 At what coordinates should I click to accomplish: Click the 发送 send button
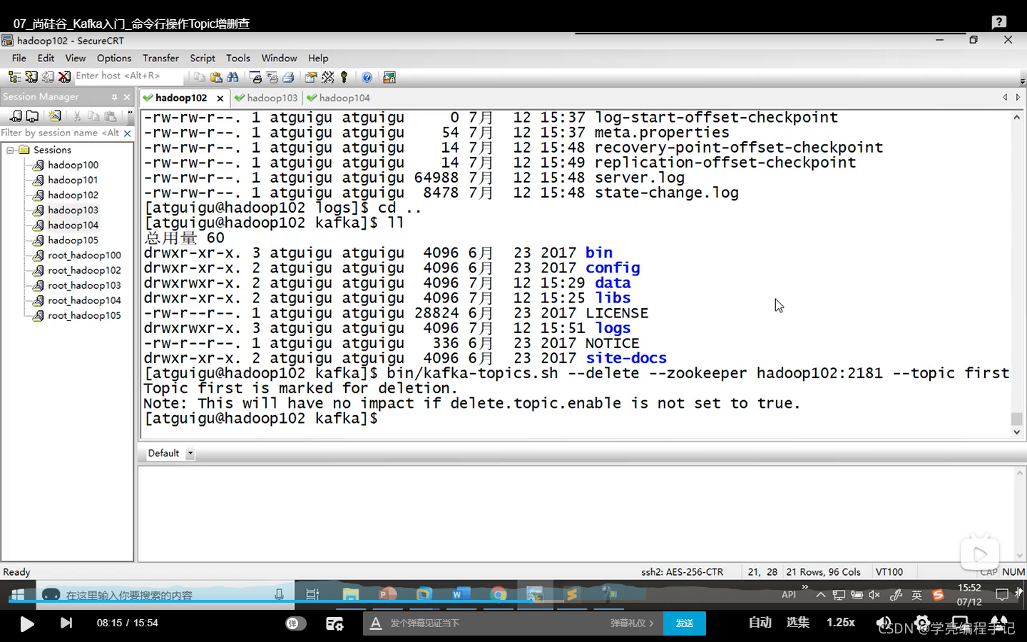[685, 623]
